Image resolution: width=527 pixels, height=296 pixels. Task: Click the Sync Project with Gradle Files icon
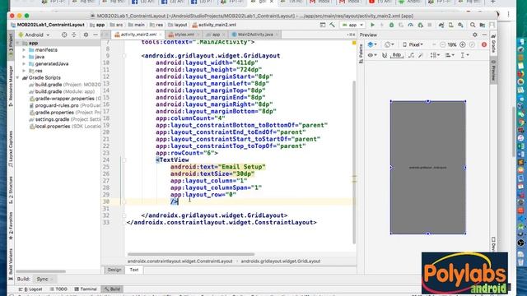(441, 25)
